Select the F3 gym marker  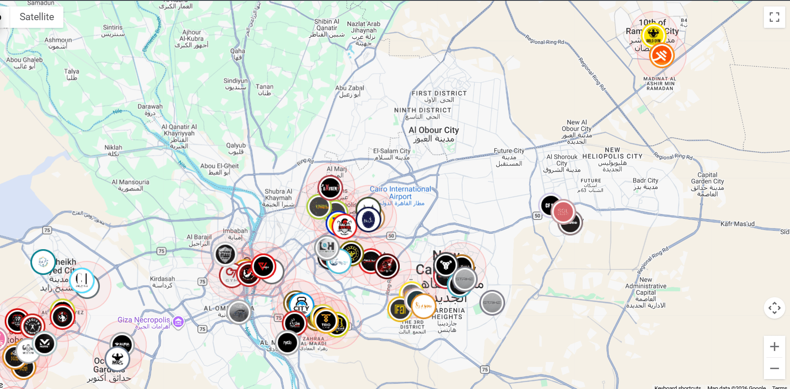400,309
